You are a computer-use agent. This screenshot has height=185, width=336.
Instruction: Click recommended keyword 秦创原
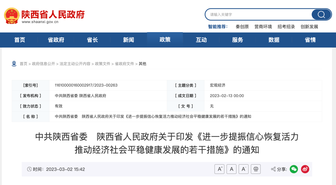[x=242, y=27]
